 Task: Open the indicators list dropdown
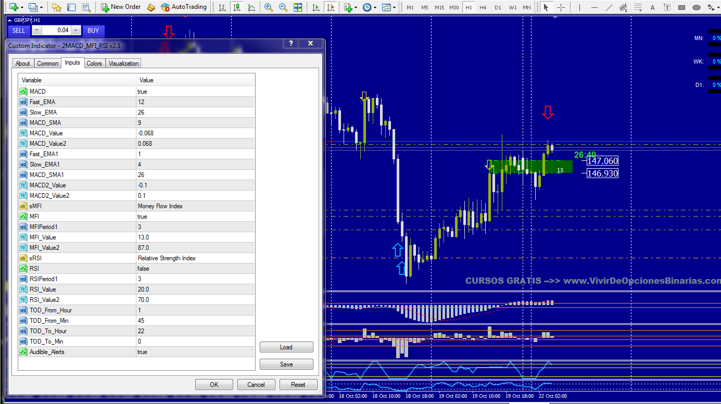click(350, 7)
